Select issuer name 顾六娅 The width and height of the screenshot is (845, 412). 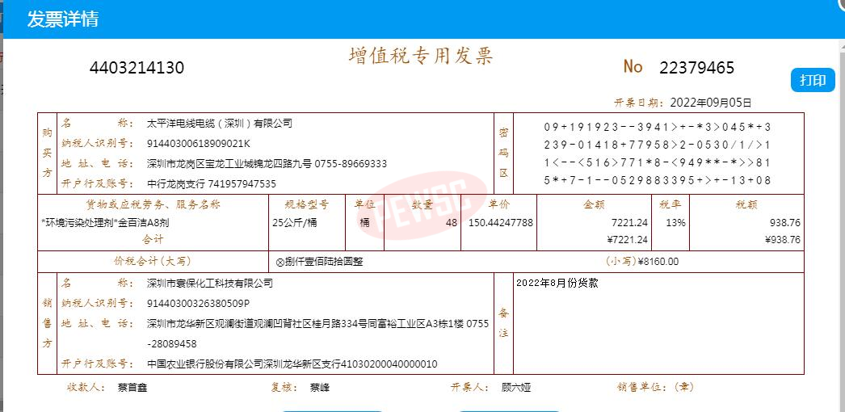point(515,387)
